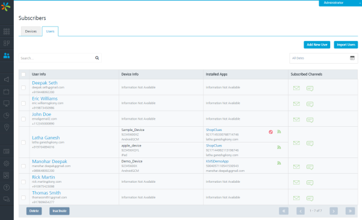The height and width of the screenshot is (220, 362).
Task: Go to next page arrow in pagination
Action: pos(334,211)
